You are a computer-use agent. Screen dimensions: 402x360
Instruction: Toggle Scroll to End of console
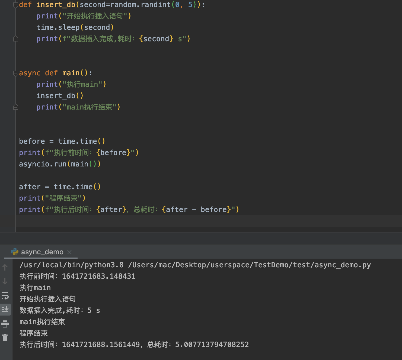[x=5, y=309]
